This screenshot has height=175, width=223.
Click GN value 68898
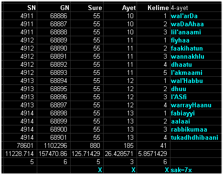coord(59,113)
